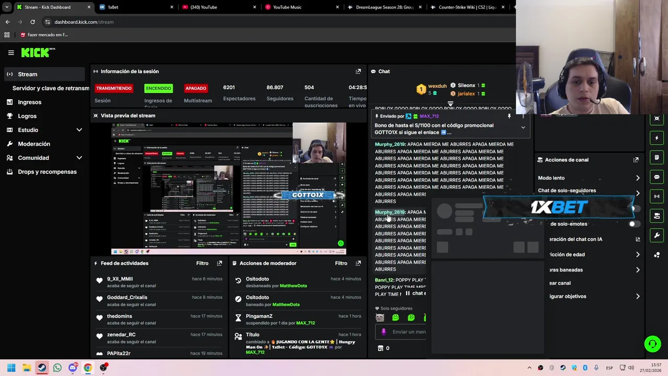Click the stream preview thumbnail
Viewport: 668px width, 376px height.
pos(229,189)
